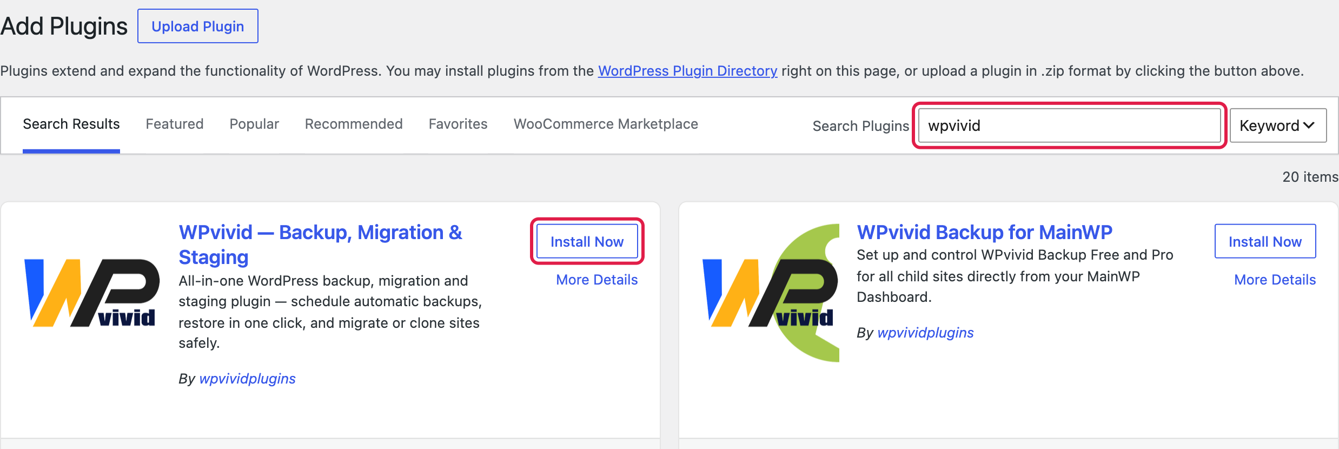The height and width of the screenshot is (449, 1339).
Task: Expand the Keyword search type dropdown
Action: click(x=1278, y=126)
